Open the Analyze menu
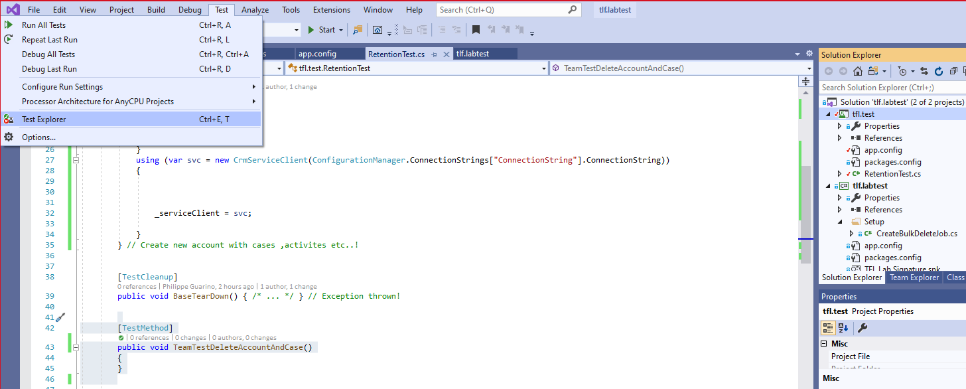This screenshot has width=966, height=389. (255, 10)
